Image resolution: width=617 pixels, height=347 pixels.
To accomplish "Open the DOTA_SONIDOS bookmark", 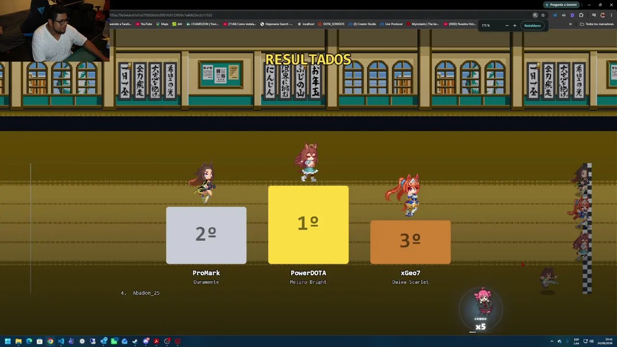I will point(332,24).
